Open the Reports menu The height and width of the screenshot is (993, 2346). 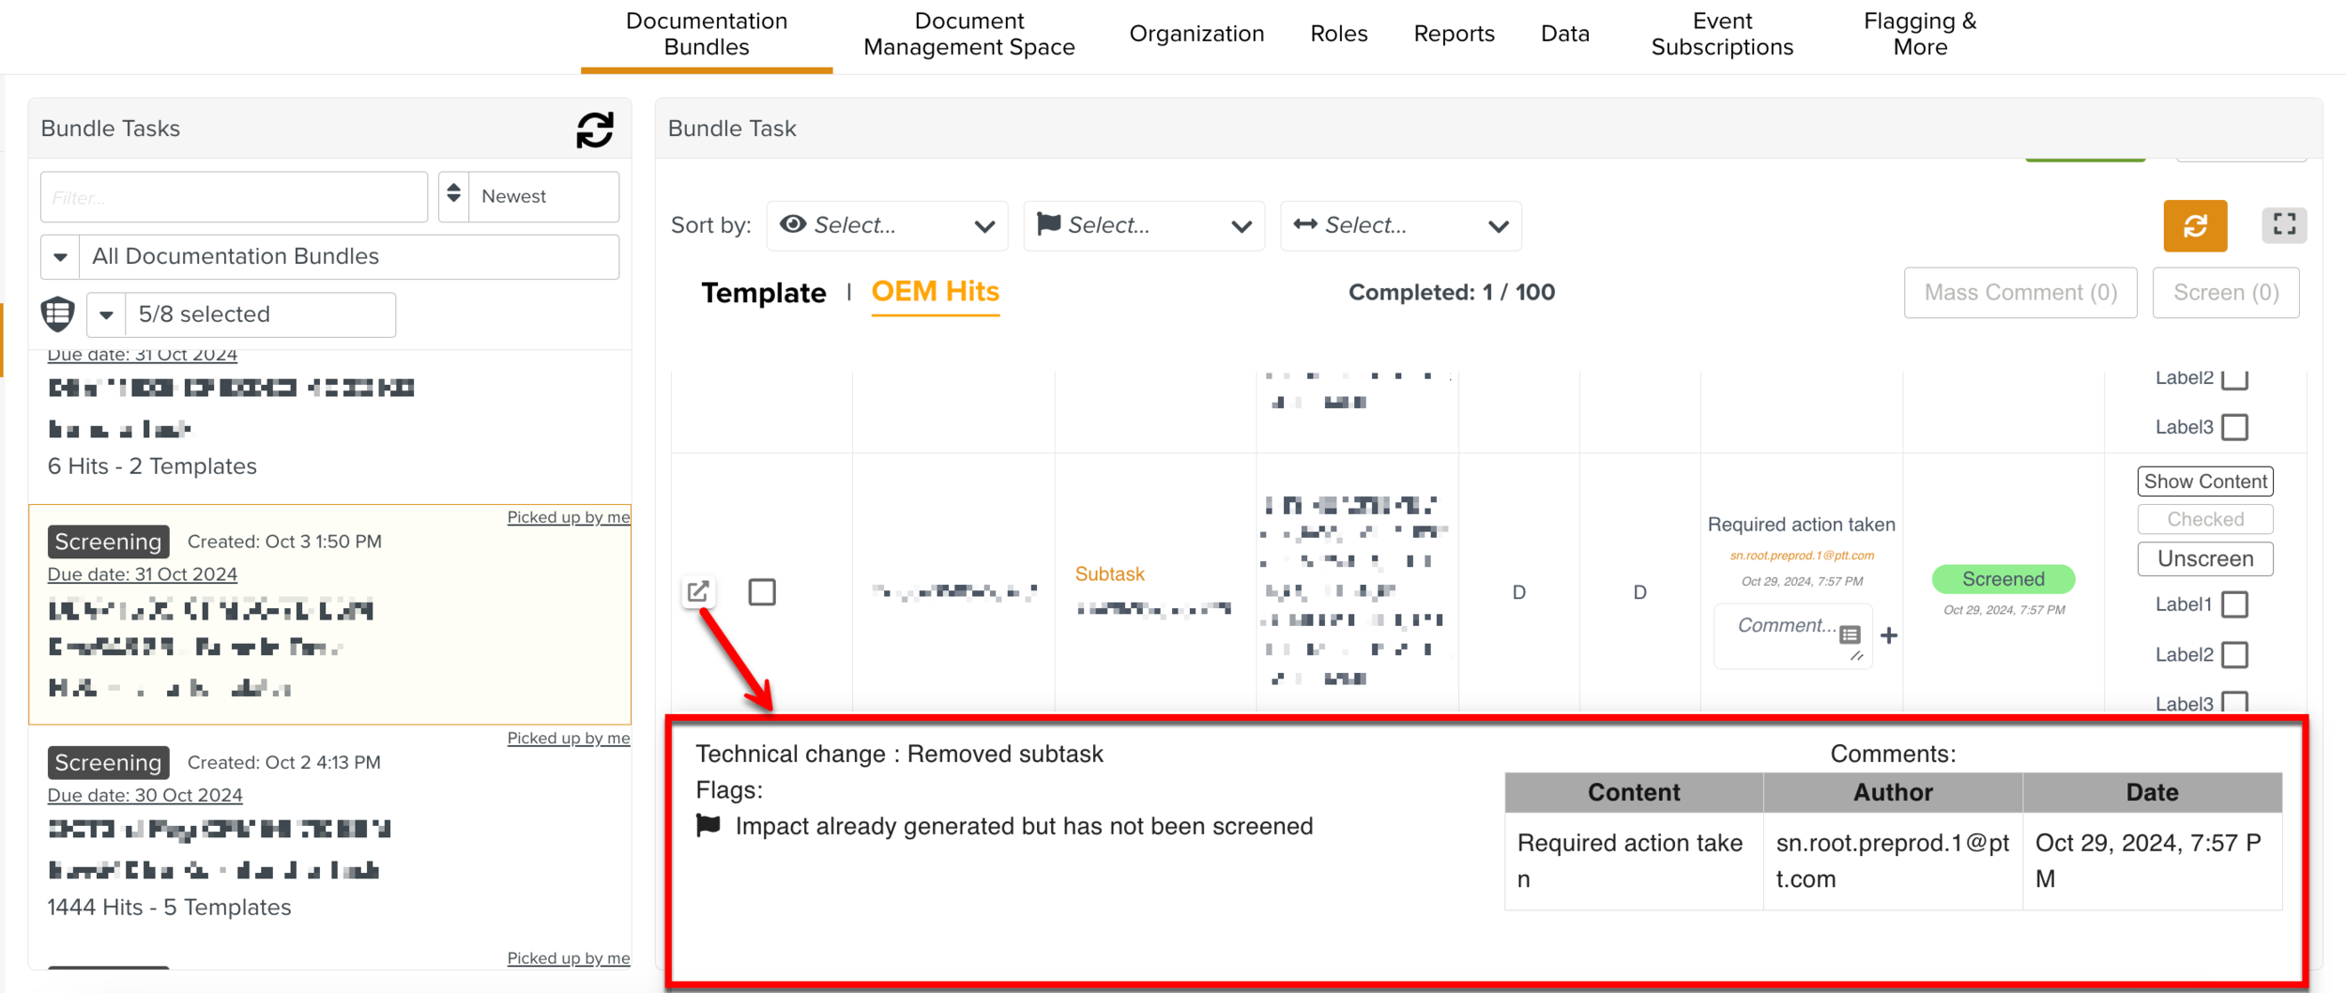(x=1453, y=34)
